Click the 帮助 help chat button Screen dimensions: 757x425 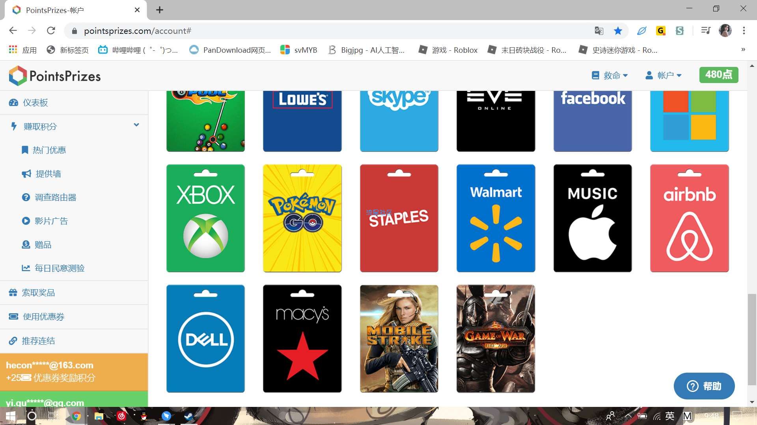coord(704,386)
